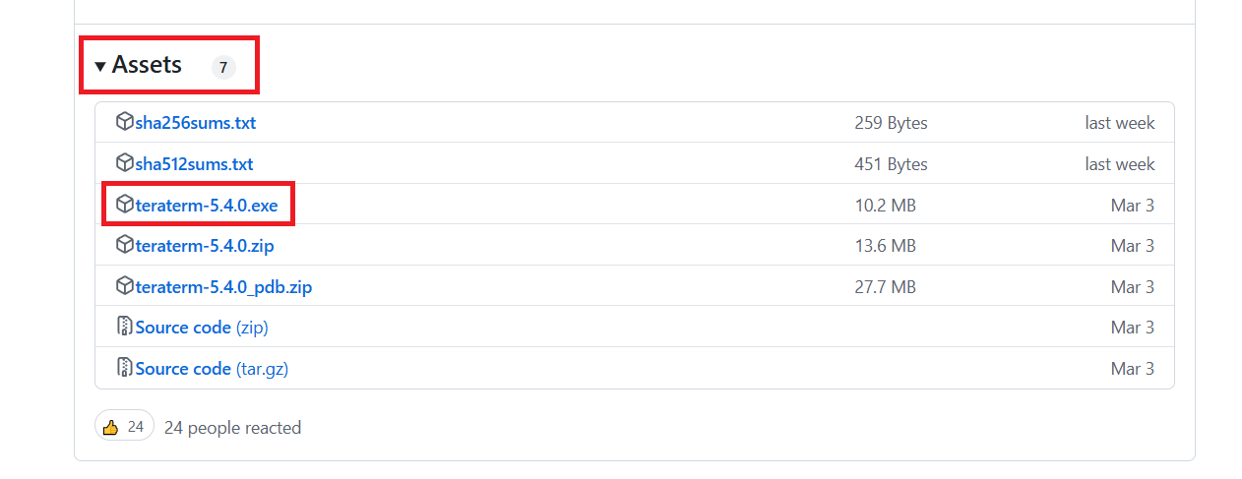Click the zip file icon beside Source code (zip)
The height and width of the screenshot is (479, 1242).
[125, 327]
